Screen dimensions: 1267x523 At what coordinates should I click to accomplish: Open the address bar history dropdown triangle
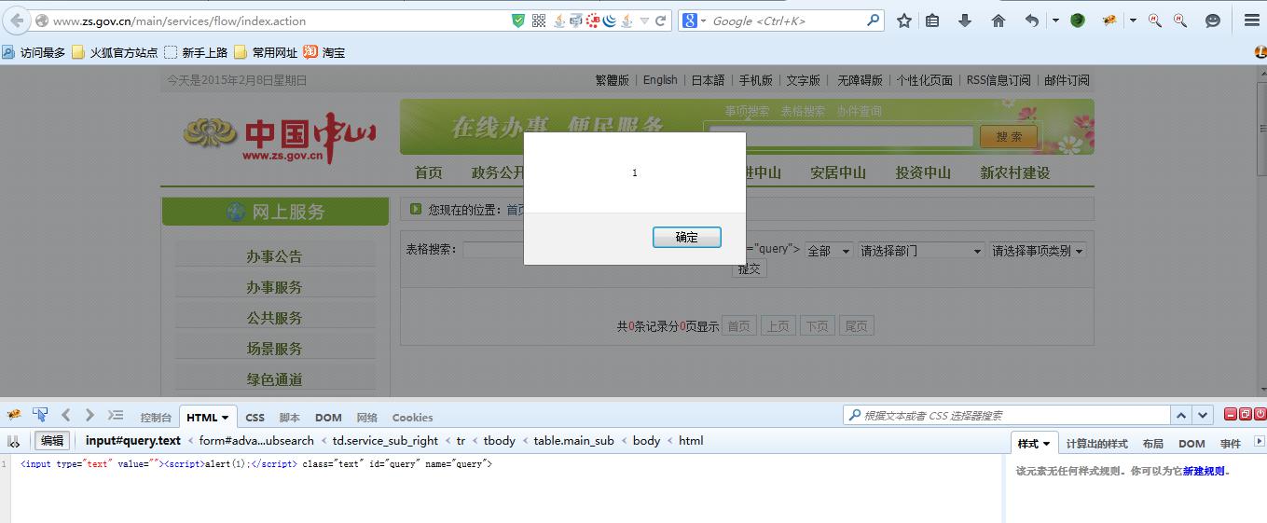[644, 21]
